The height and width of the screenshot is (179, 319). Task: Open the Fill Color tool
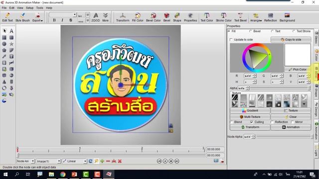(138, 17)
